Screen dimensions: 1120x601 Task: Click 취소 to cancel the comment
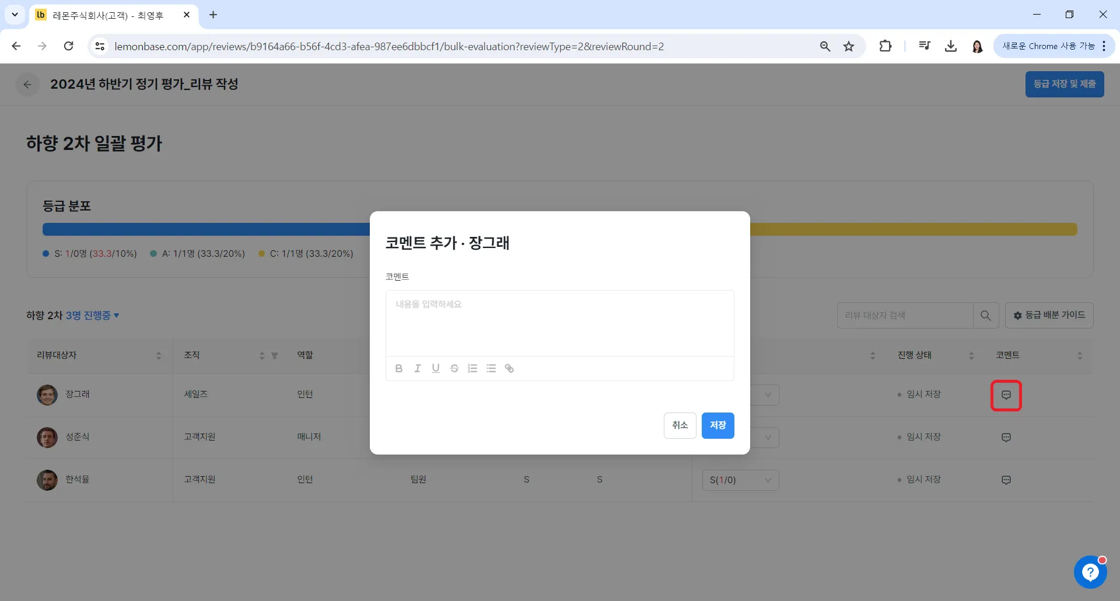[x=680, y=425]
